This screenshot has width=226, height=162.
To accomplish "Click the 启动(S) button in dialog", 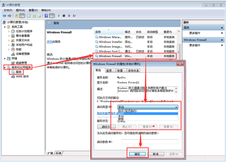I will click(107, 127).
